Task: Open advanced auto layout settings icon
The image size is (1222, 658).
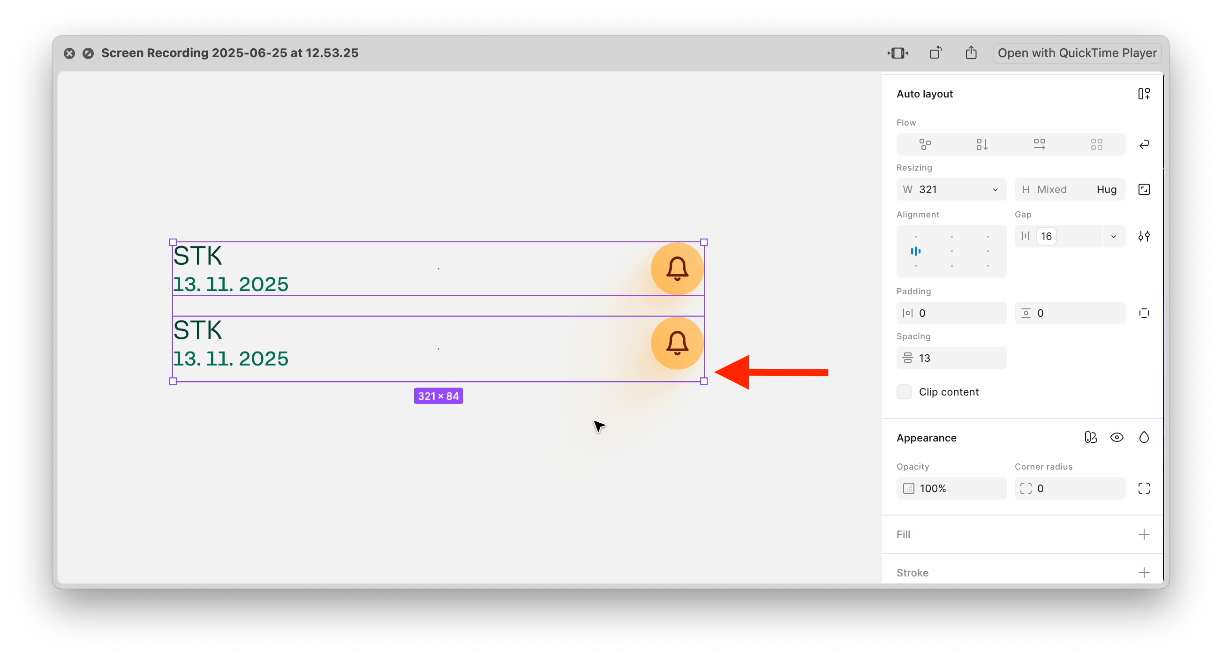Action: 1144,236
